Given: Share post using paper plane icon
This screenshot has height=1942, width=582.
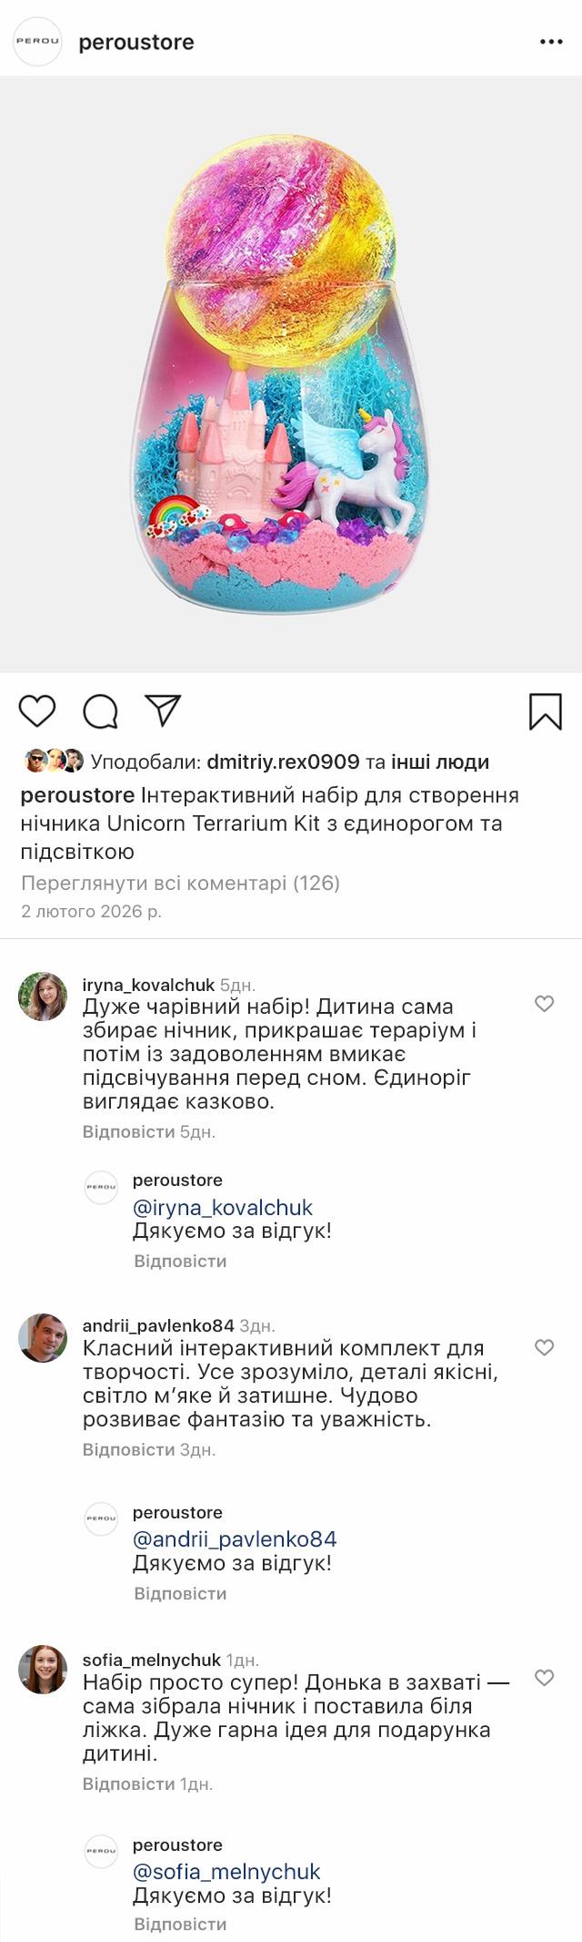Looking at the screenshot, I should click(164, 710).
